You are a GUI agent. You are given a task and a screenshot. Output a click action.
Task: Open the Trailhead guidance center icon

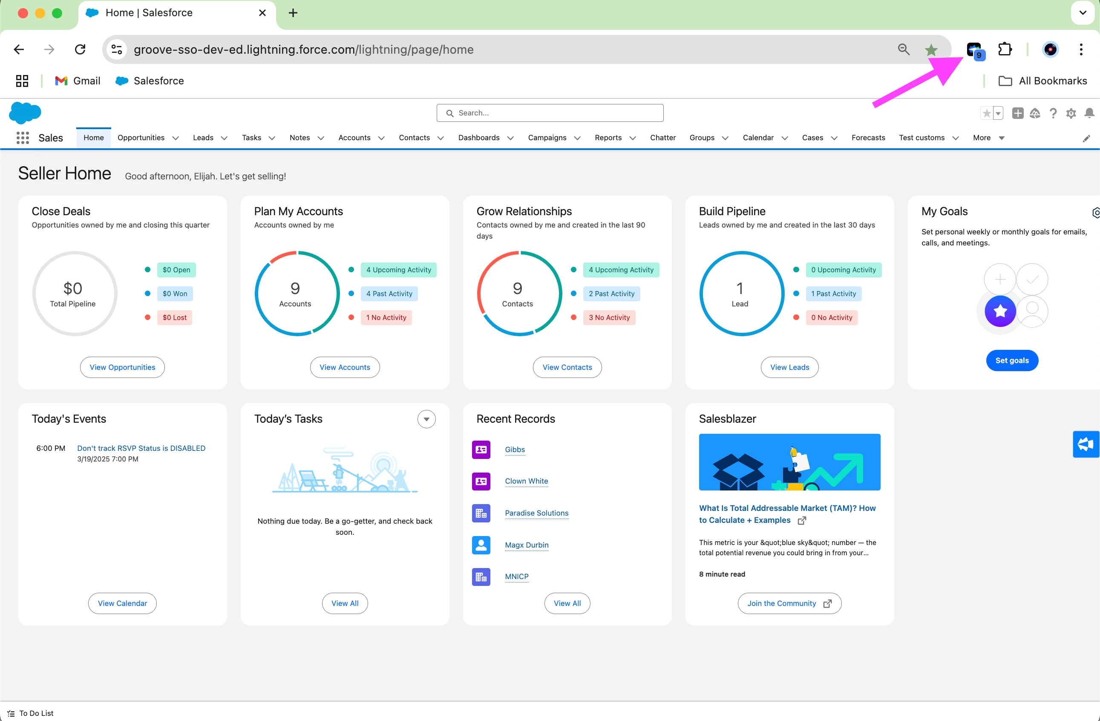coord(1035,113)
